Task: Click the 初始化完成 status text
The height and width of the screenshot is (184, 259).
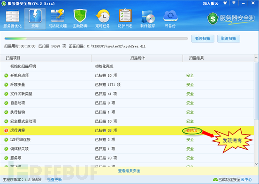Action: click(104, 66)
